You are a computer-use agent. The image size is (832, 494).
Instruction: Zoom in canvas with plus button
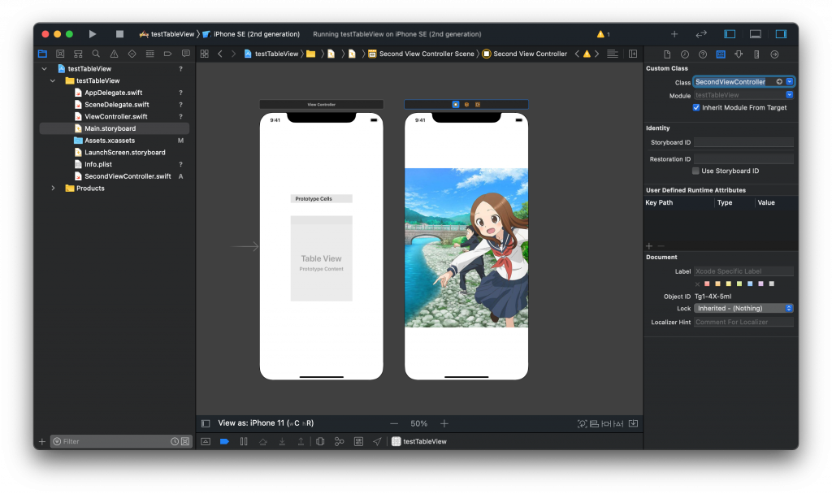pos(444,423)
